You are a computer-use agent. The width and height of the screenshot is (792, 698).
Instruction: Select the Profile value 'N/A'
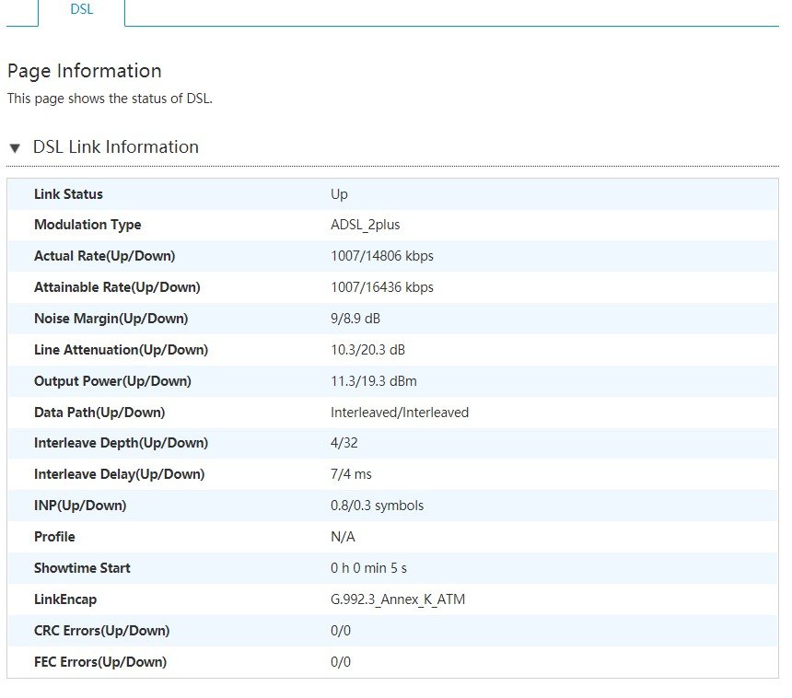(x=343, y=537)
